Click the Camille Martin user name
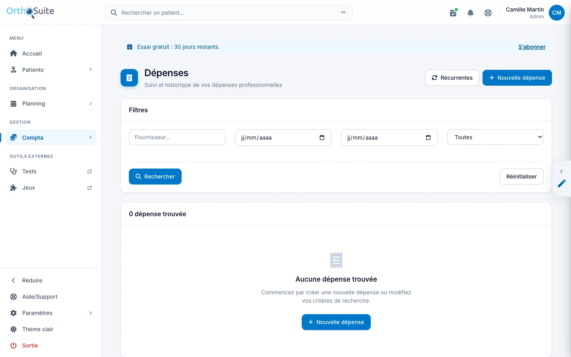 (x=525, y=10)
